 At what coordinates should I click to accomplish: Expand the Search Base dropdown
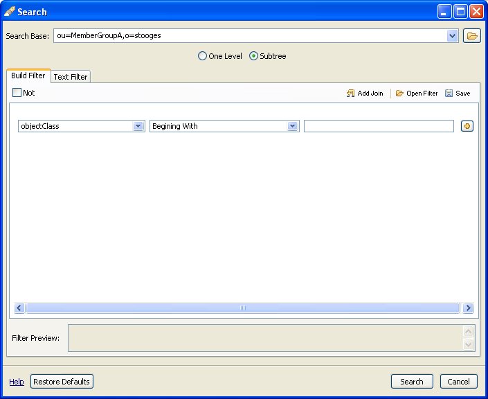coord(453,36)
